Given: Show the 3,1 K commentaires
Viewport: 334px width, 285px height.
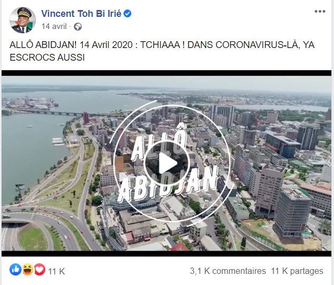Looking at the screenshot, I should [x=228, y=271].
